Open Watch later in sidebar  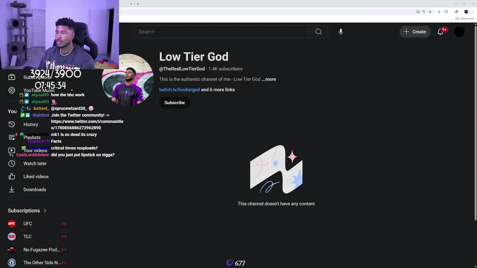pyautogui.click(x=35, y=163)
